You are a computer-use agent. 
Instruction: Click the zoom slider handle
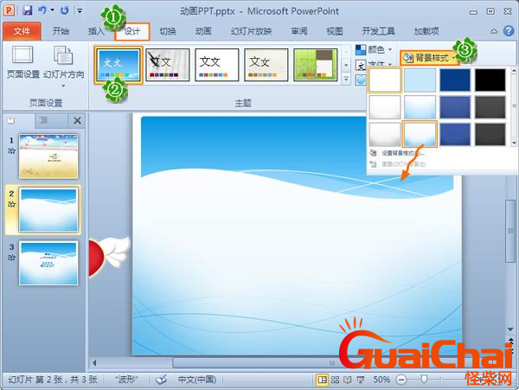[x=424, y=380]
